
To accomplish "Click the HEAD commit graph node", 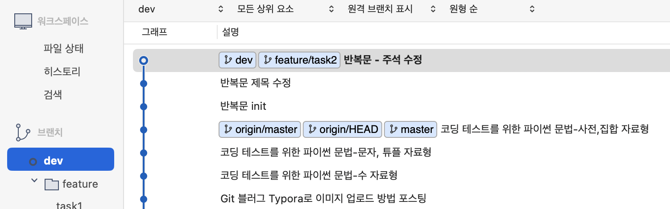I will (143, 60).
